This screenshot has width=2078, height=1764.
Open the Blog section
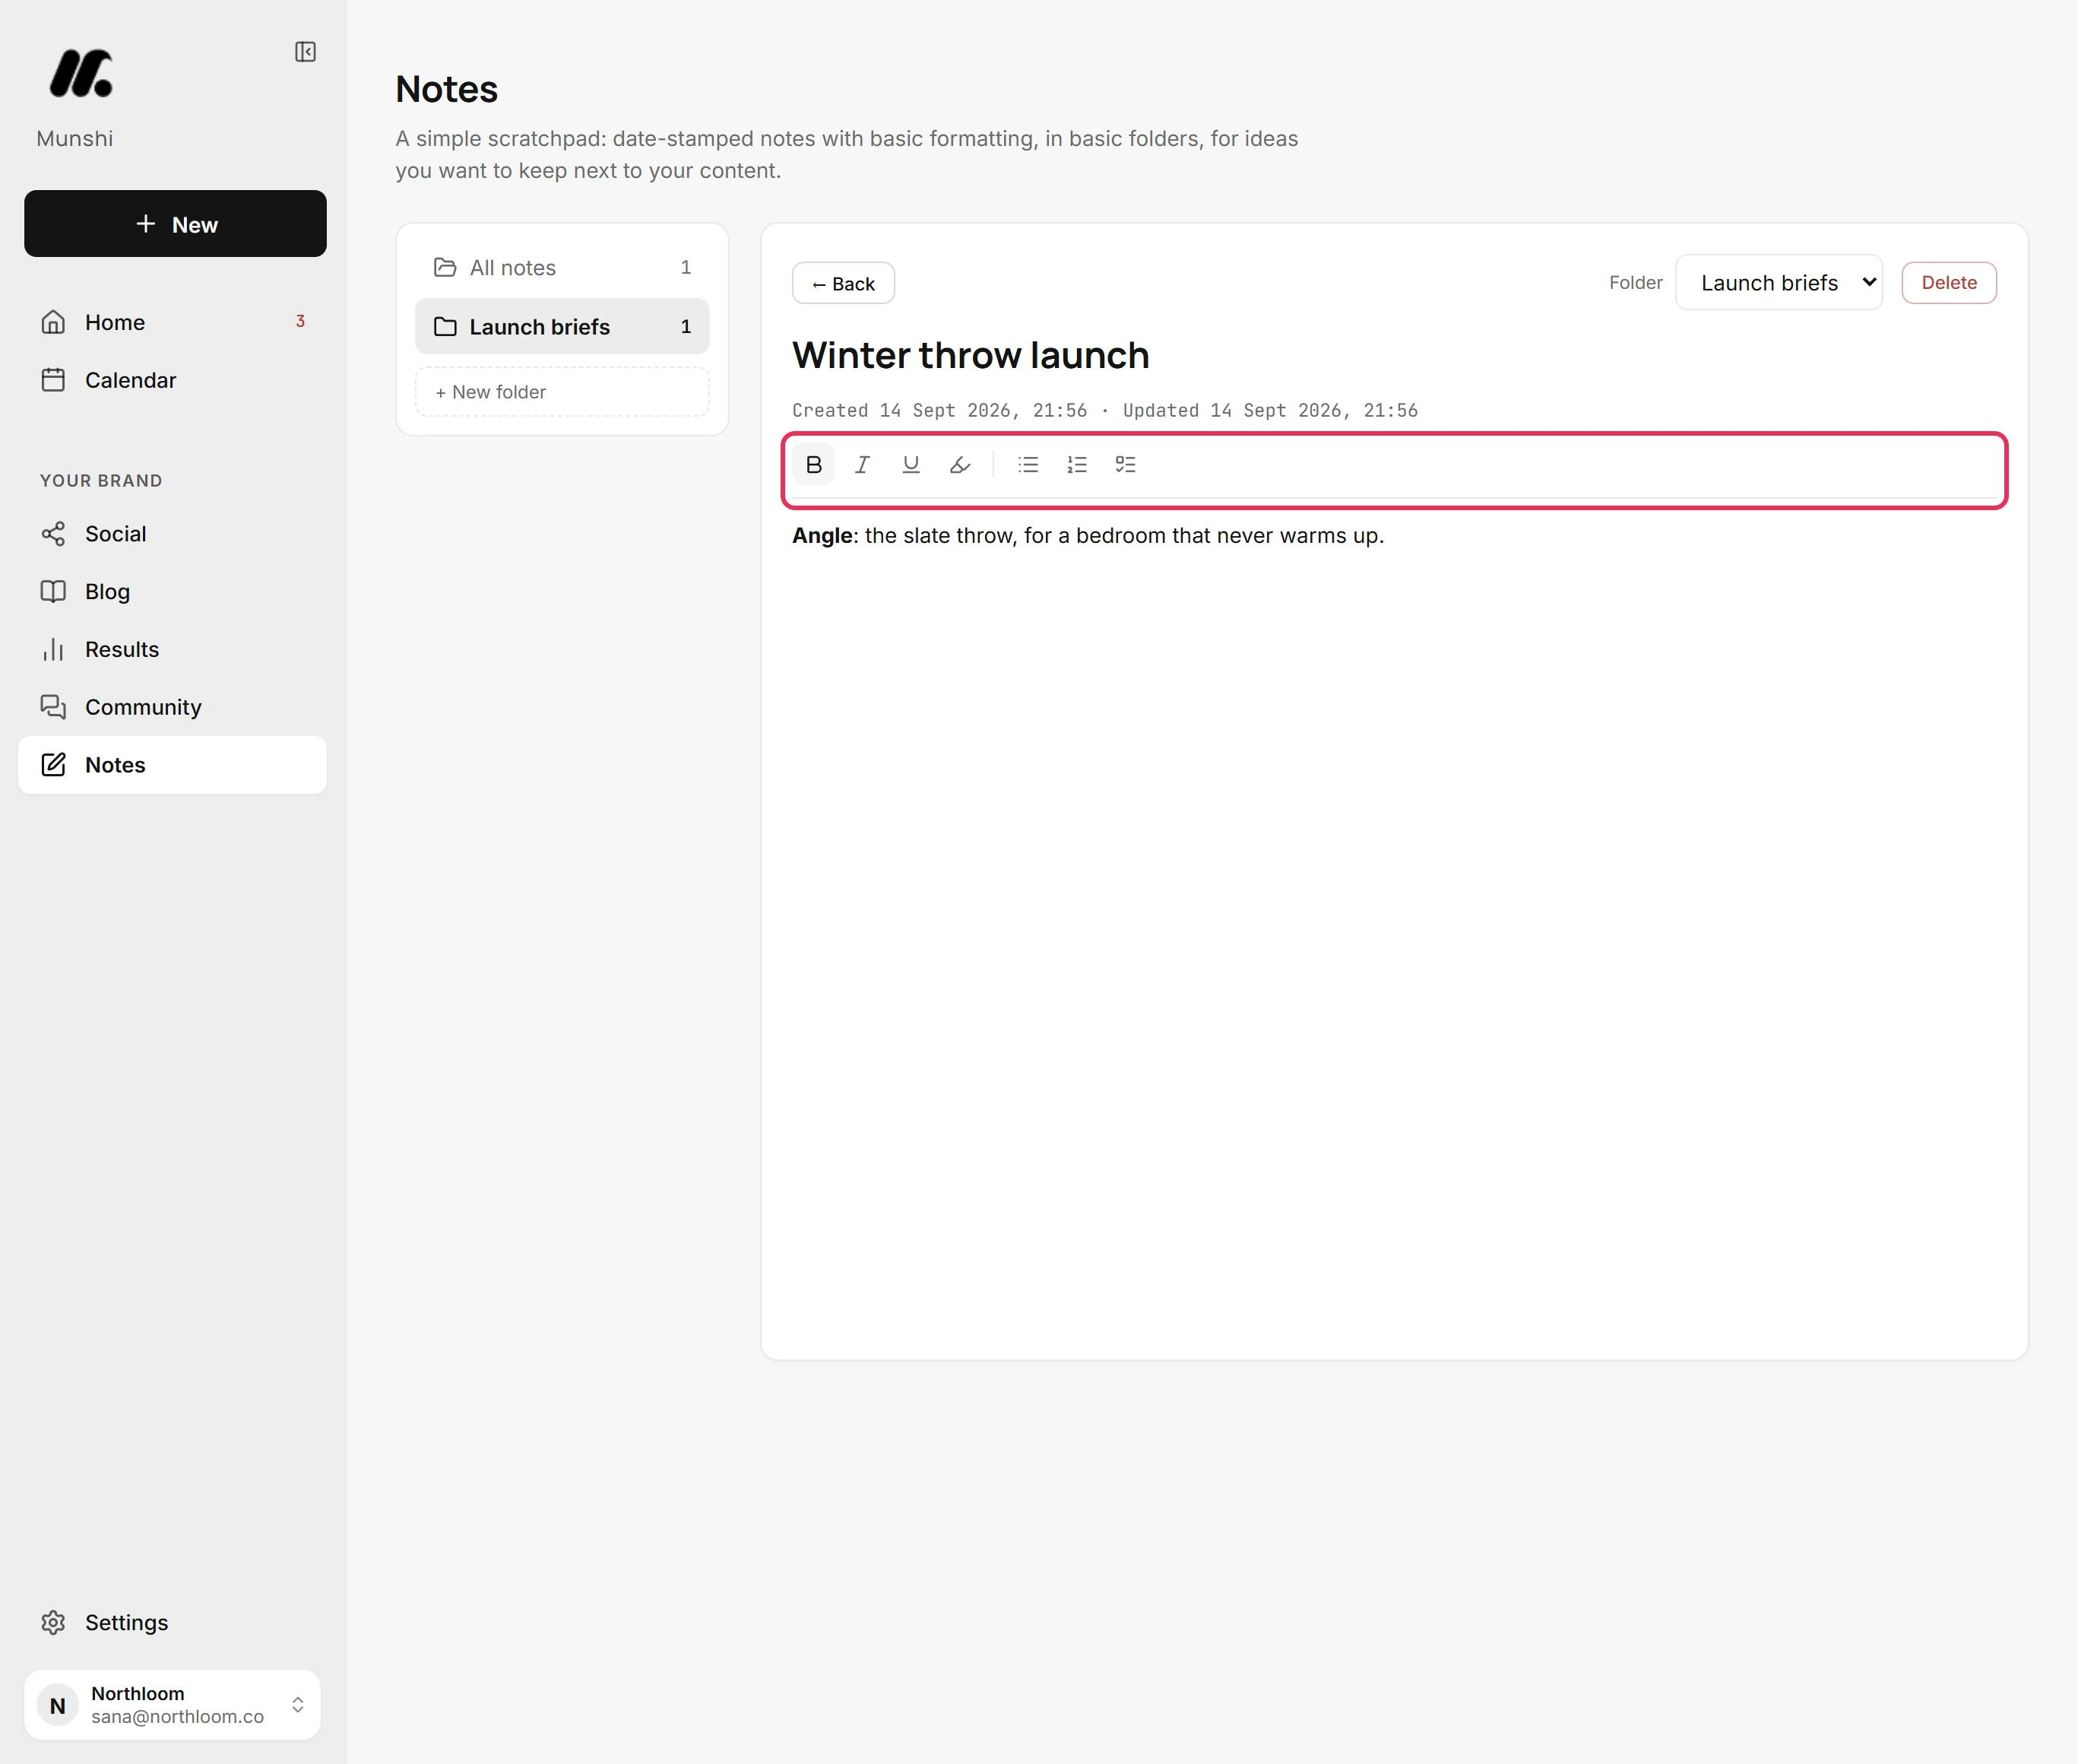(x=172, y=592)
